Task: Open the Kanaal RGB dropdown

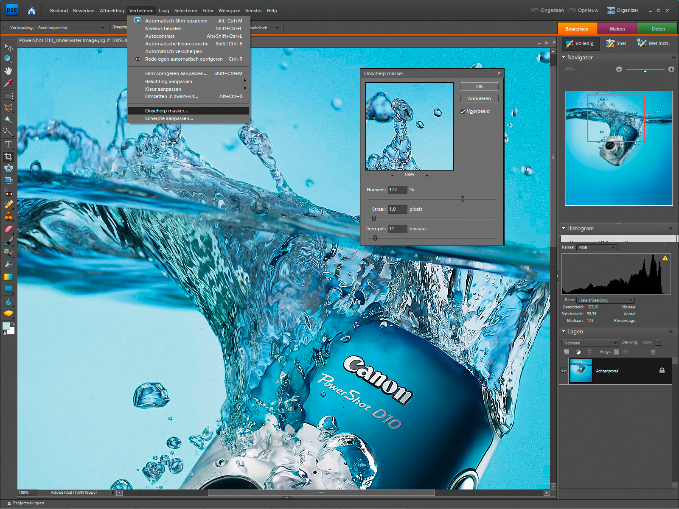Action: pyautogui.click(x=597, y=248)
